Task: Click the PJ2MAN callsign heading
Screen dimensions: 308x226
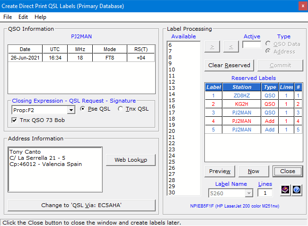Action: (81, 36)
